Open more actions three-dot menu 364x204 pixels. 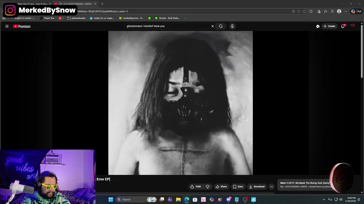[272, 186]
